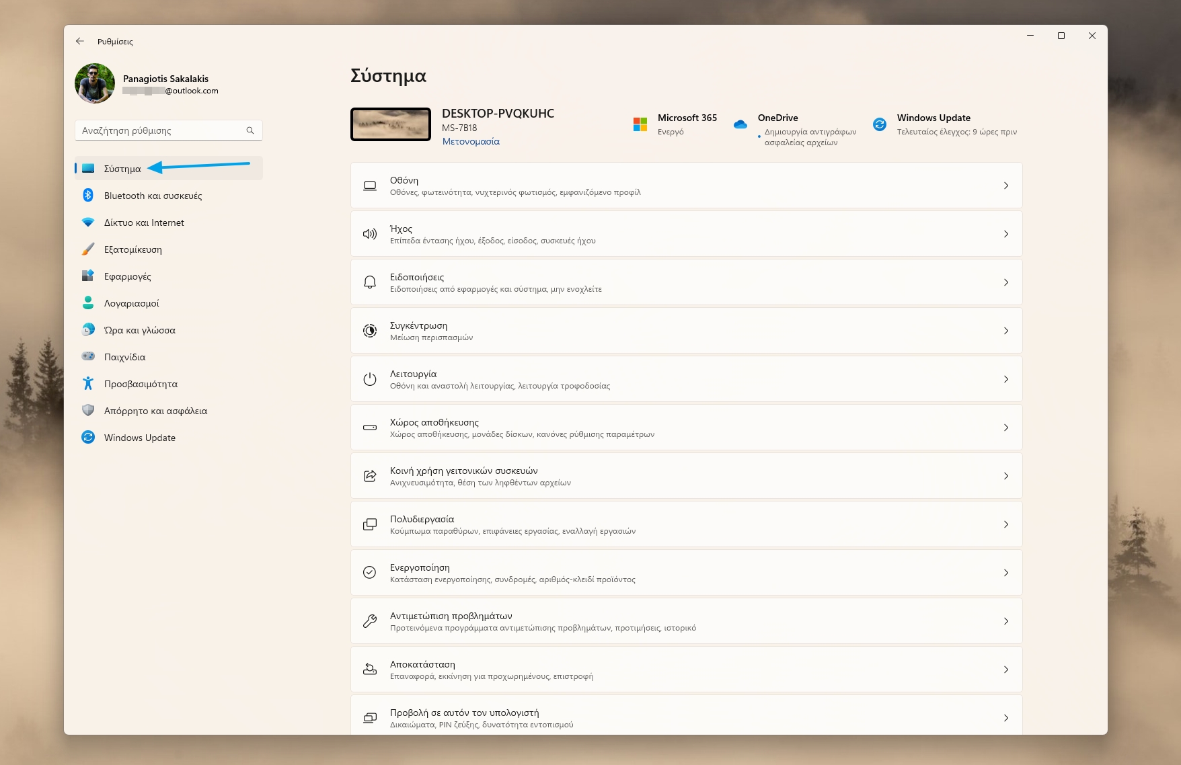Go to Ώρα και γλώσσα section
This screenshot has width=1181, height=765.
click(140, 330)
